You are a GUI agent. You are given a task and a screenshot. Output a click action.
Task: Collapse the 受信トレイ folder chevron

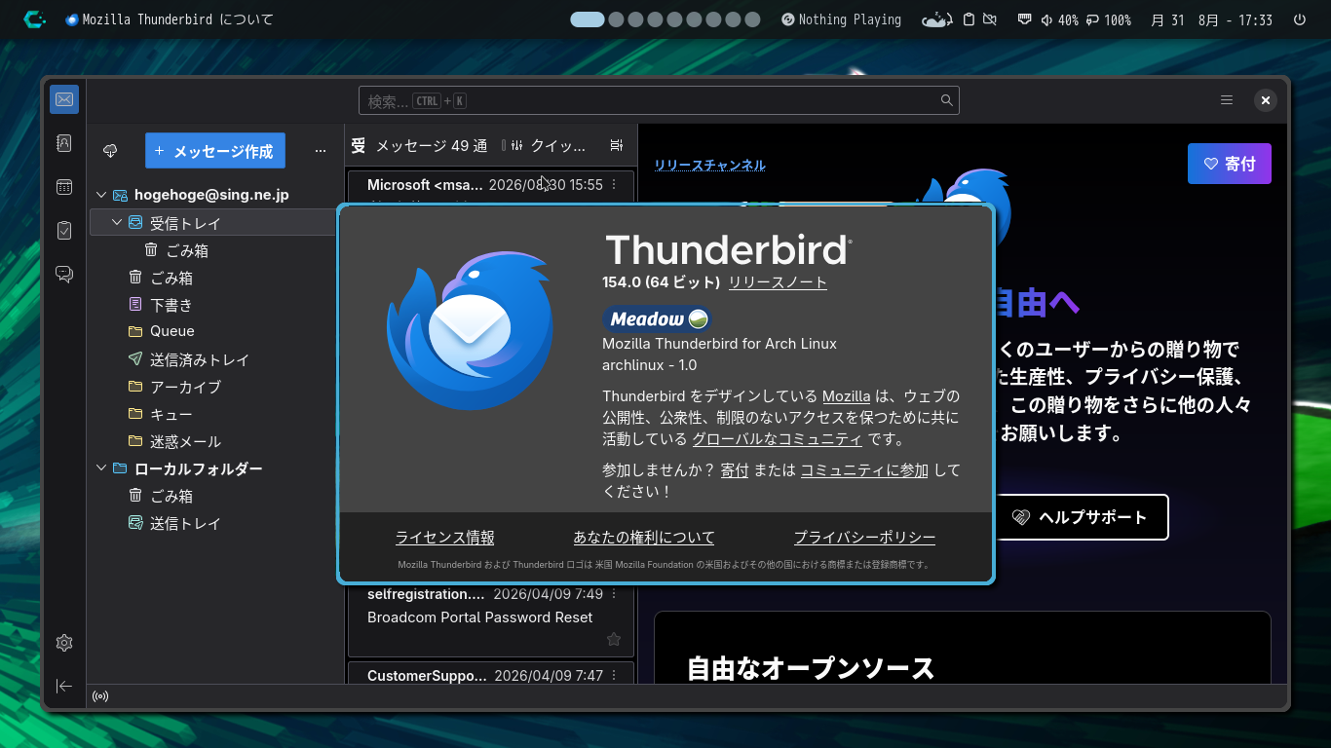[x=117, y=223]
